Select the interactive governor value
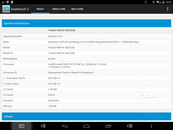Viewport: 173px width, 130px height. click(54, 100)
